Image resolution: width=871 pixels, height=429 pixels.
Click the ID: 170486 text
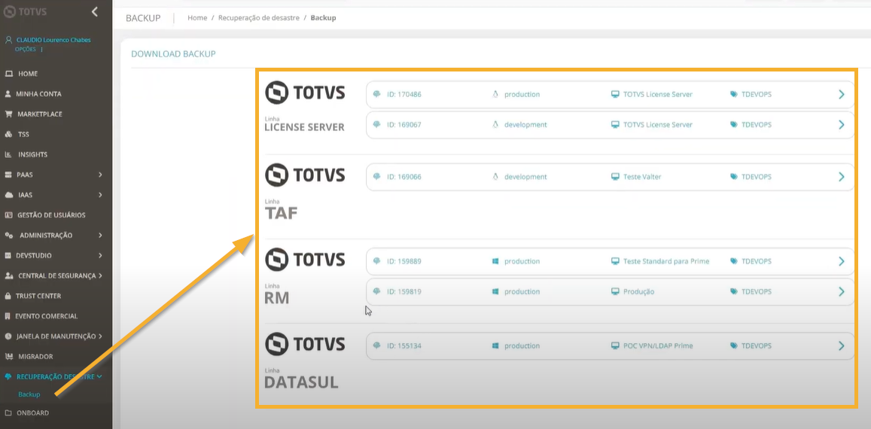tap(404, 95)
